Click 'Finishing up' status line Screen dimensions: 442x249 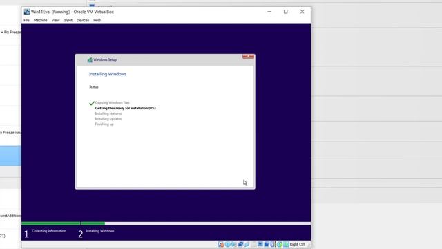(104, 124)
